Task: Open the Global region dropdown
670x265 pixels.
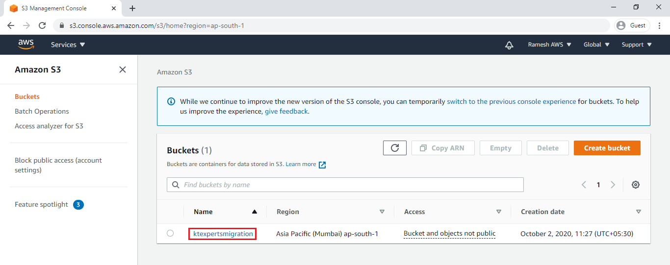Action: tap(597, 45)
